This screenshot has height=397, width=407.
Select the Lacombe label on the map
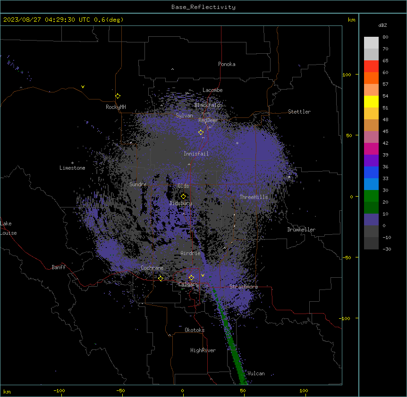pyautogui.click(x=212, y=90)
